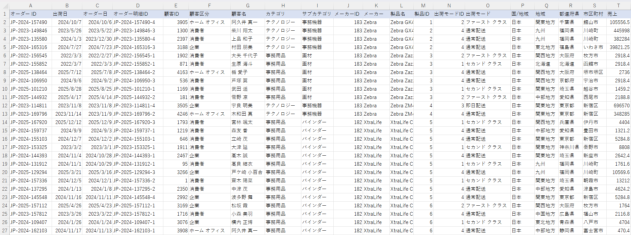Viewport: 631px width, 235px height.
Task: Select column D header
Action: 138,5
